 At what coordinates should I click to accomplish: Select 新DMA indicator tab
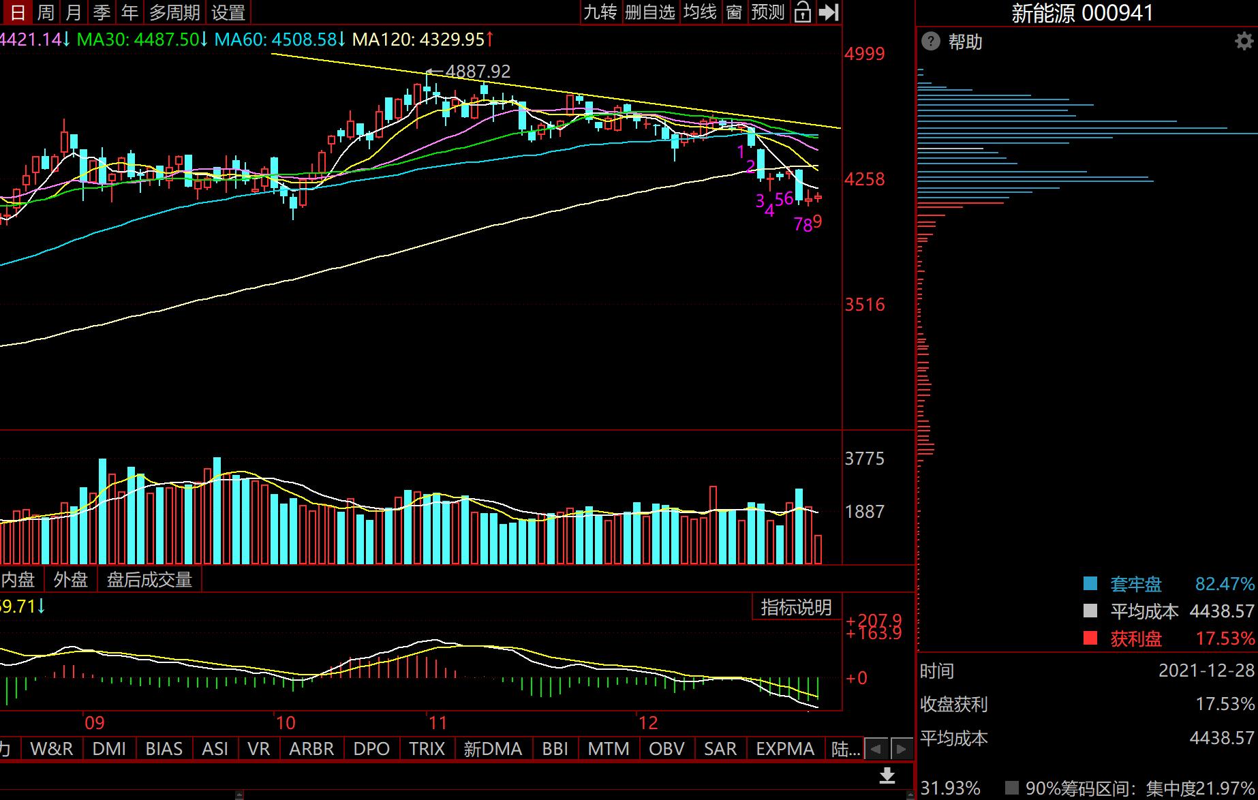click(493, 748)
